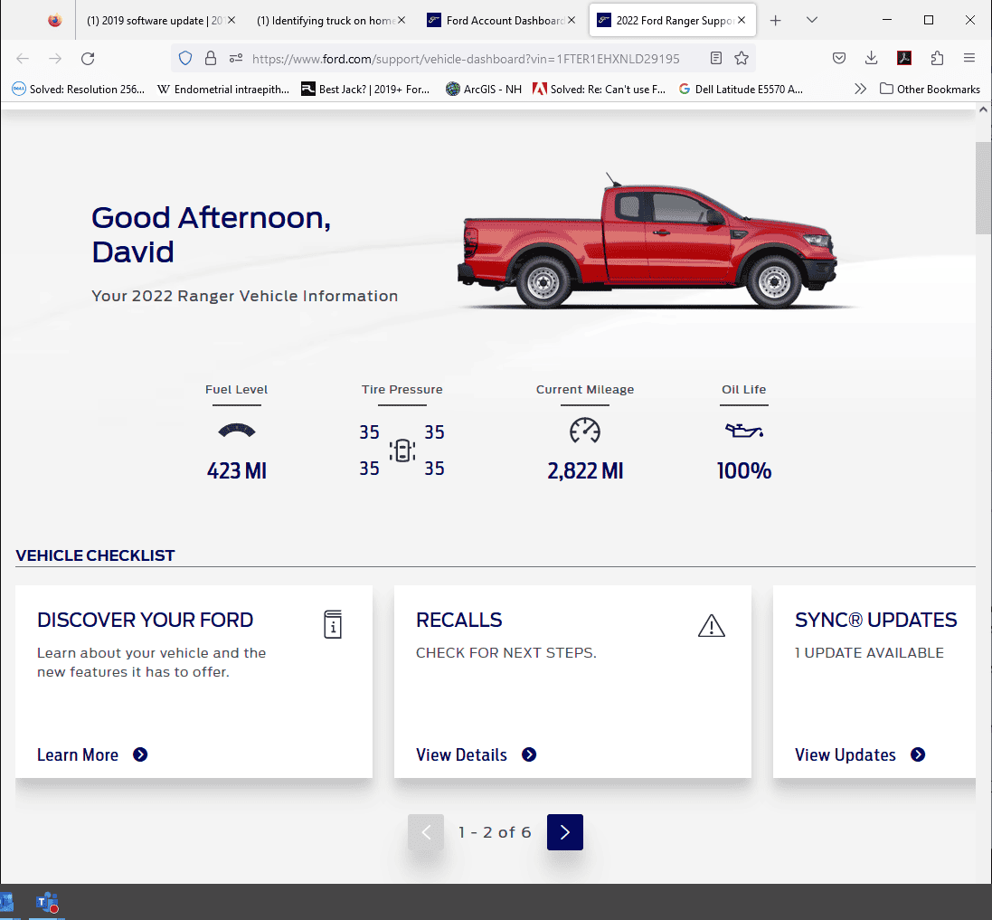
Task: Click Learn More on Discover Your Ford
Action: (x=92, y=754)
